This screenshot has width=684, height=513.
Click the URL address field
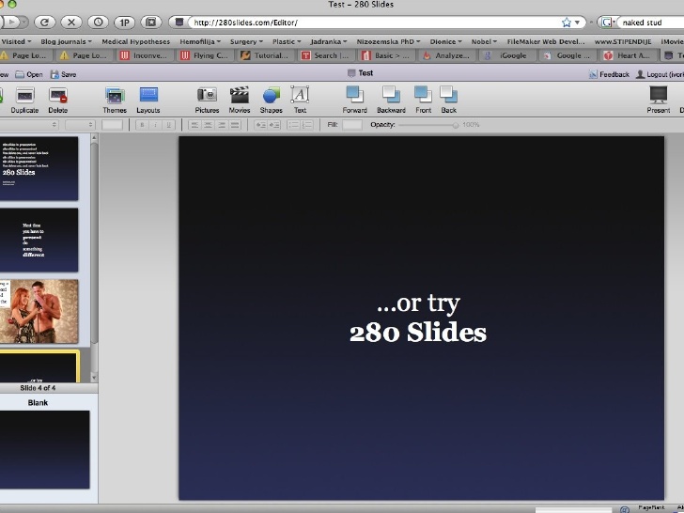tap(375, 23)
